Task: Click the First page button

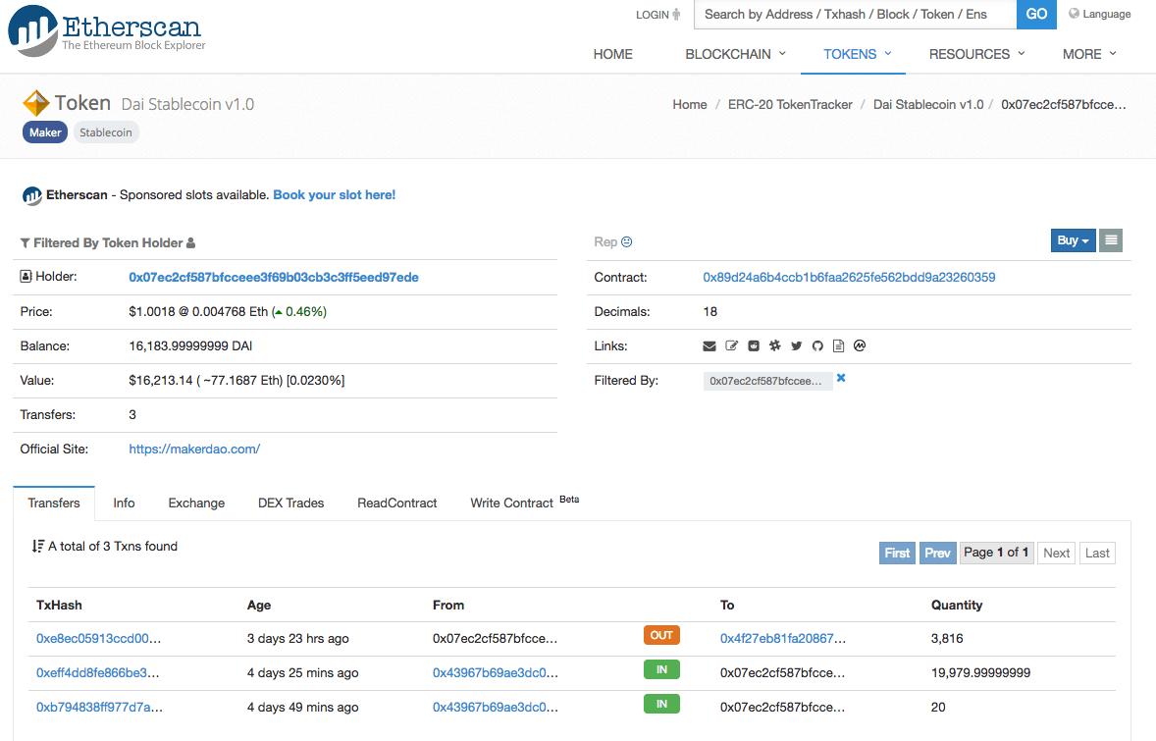Action: tap(897, 553)
